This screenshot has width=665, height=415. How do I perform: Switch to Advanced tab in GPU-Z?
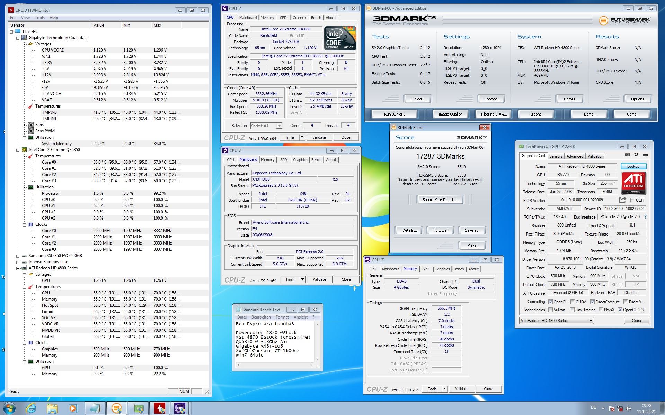[575, 156]
